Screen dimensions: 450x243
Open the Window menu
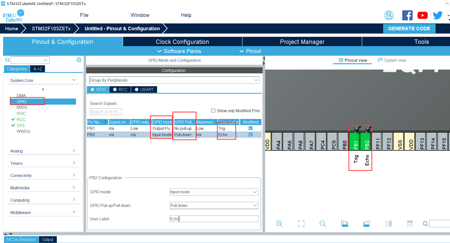(x=140, y=15)
